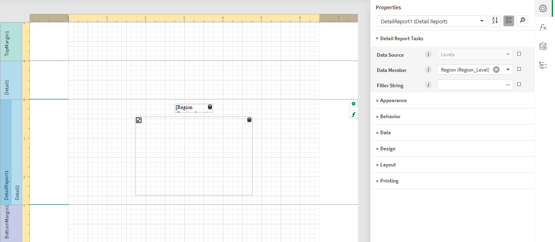
Task: Enable the expression checkbox next to Data Source
Action: (x=519, y=53)
